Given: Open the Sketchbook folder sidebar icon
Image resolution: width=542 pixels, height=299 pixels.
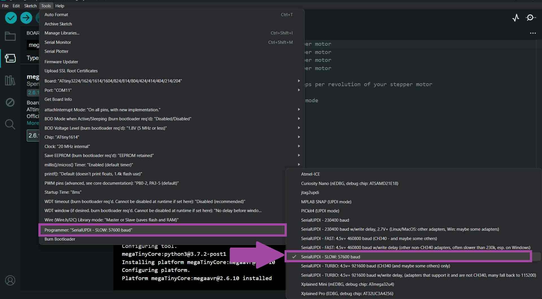Looking at the screenshot, I should [x=10, y=36].
